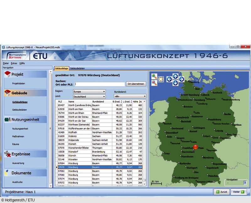Viewport: 251px width, 203px height.
Task: Zoom out on the map
Action: 154,83
